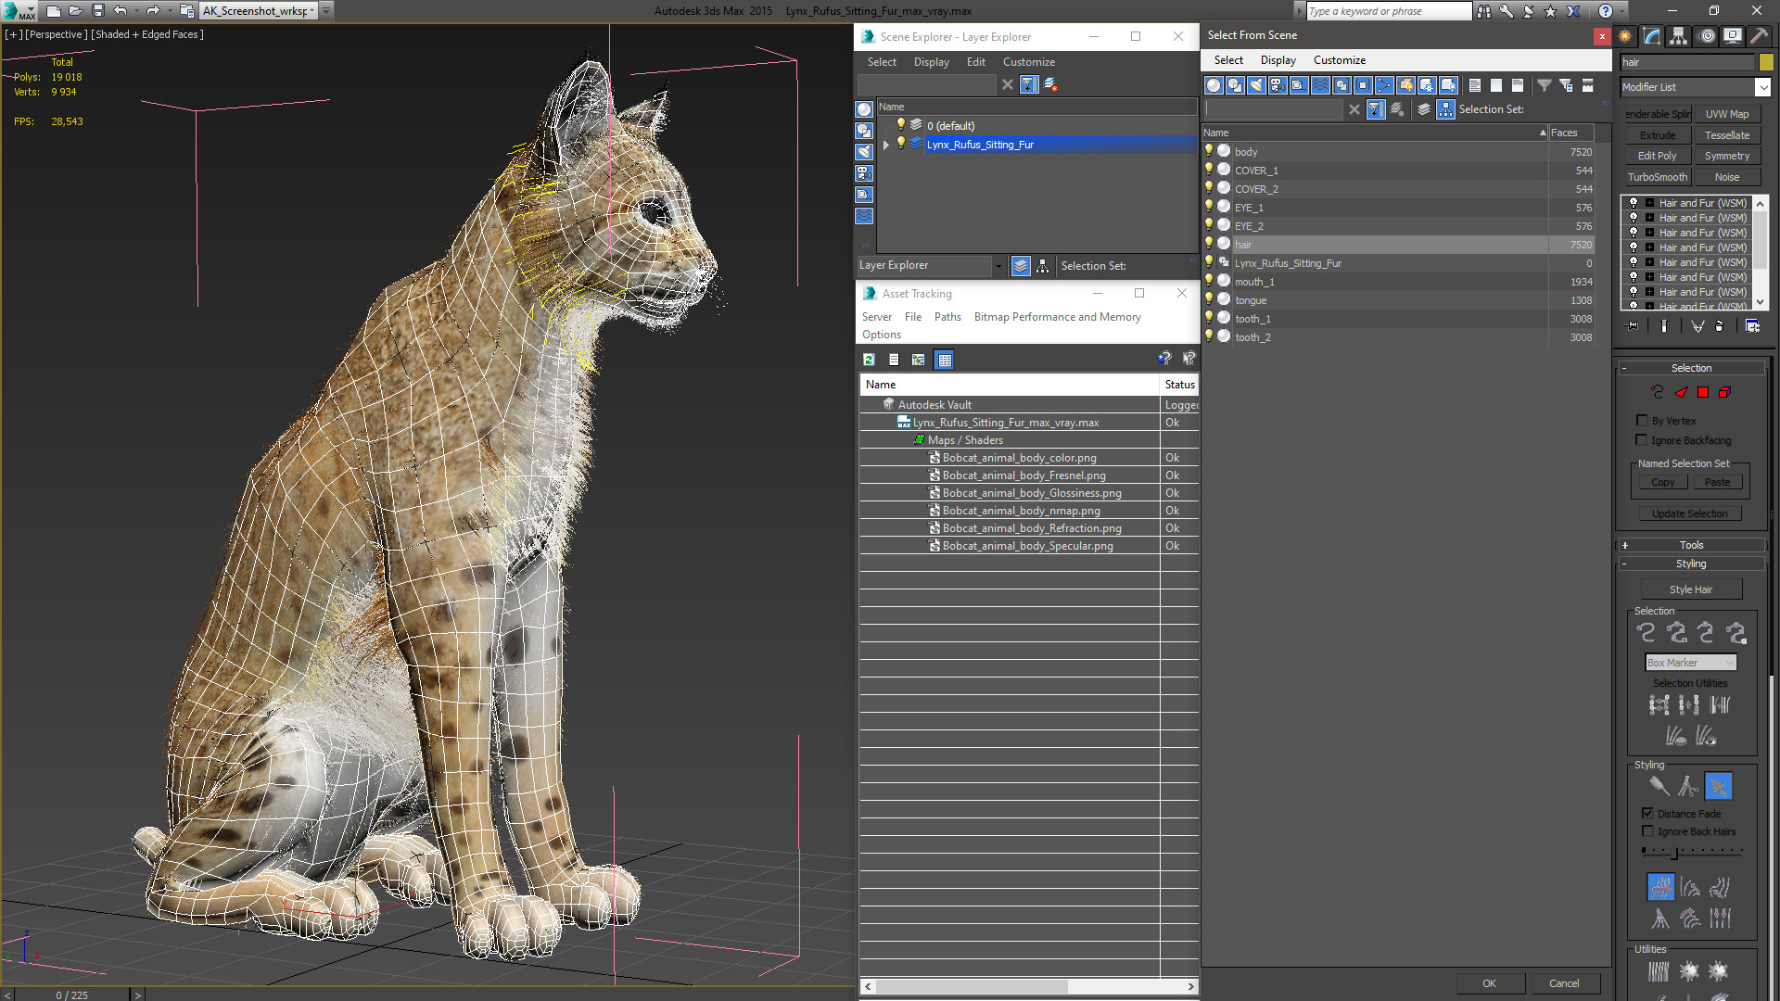Toggle visibility of body layer

tap(1210, 150)
